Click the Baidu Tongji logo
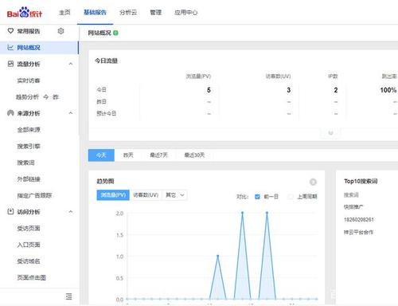This screenshot has width=398, height=306. pyautogui.click(x=25, y=13)
